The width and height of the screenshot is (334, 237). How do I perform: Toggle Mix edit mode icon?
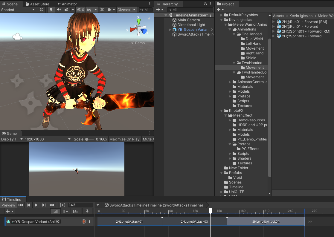[55, 211]
